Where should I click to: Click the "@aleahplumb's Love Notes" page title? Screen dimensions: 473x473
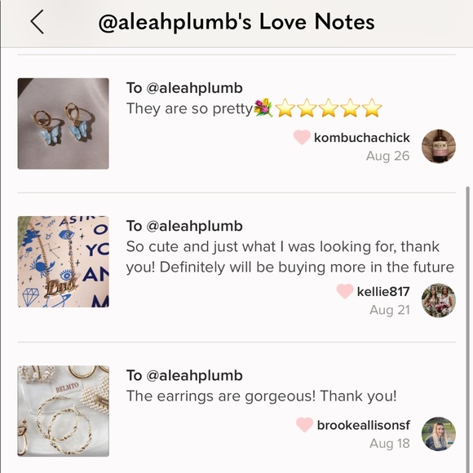[236, 22]
